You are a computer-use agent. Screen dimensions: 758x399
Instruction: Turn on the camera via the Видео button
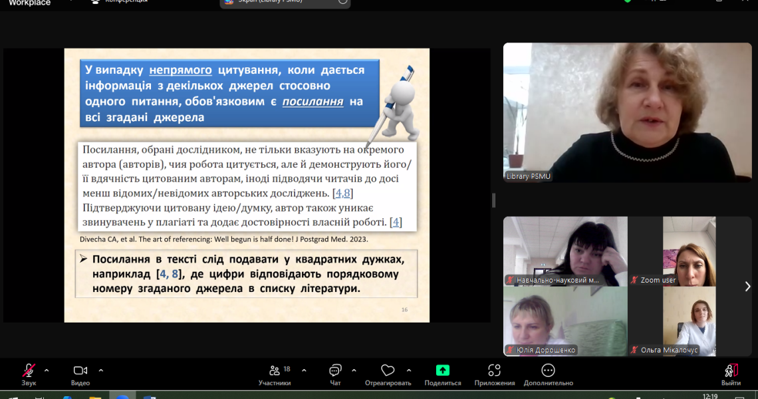click(80, 375)
